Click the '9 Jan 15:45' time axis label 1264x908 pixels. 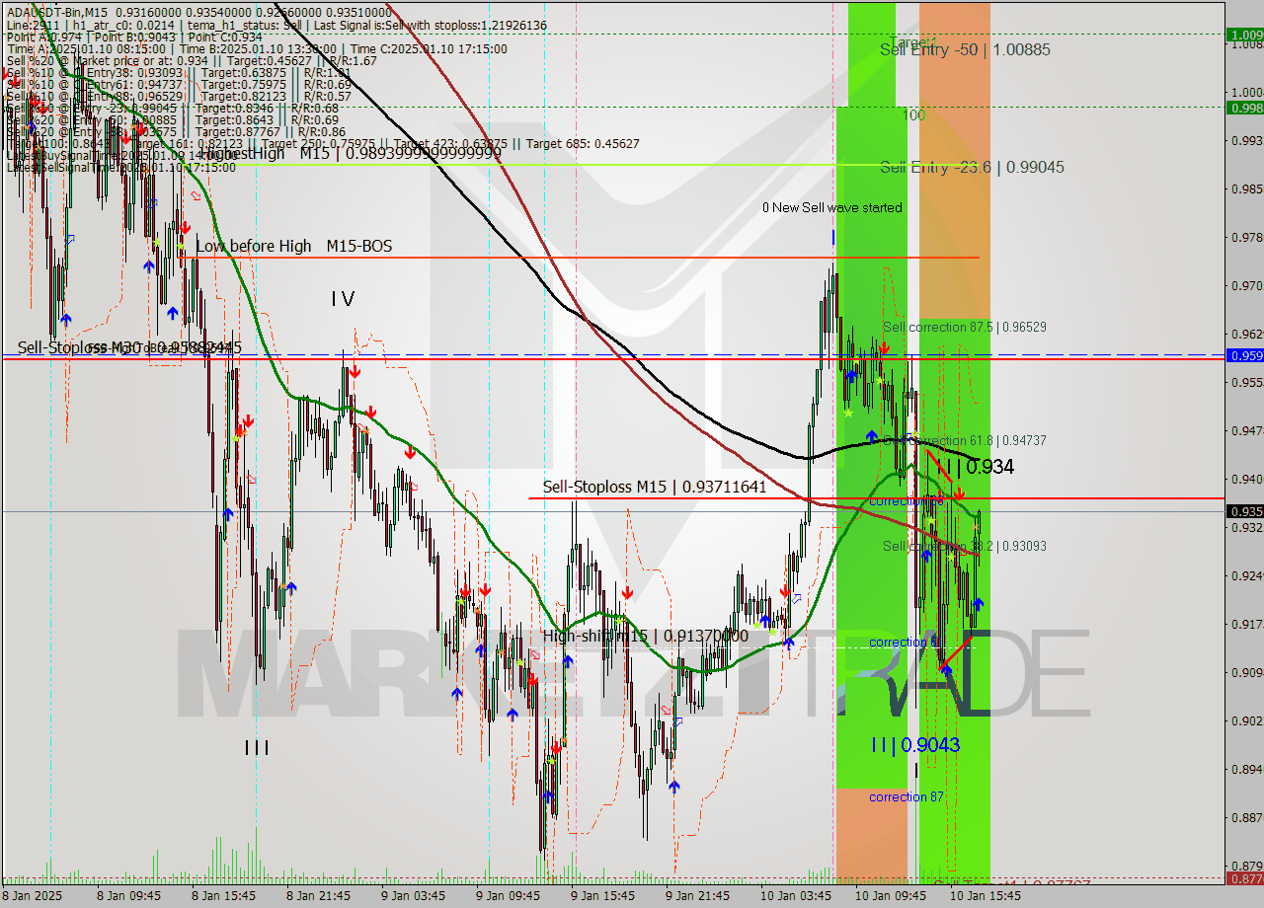coord(602,896)
